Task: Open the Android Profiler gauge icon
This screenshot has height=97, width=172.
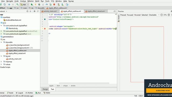Action: [x=47, y=5]
